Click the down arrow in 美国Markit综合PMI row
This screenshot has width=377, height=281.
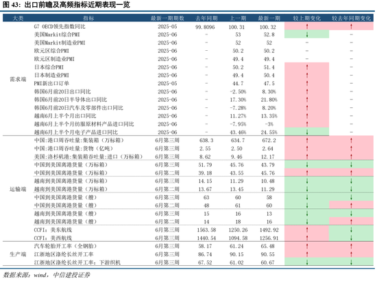coord(307,35)
